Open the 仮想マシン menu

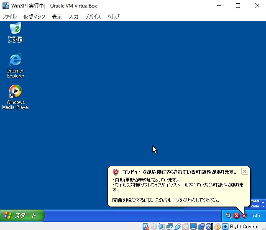point(34,16)
